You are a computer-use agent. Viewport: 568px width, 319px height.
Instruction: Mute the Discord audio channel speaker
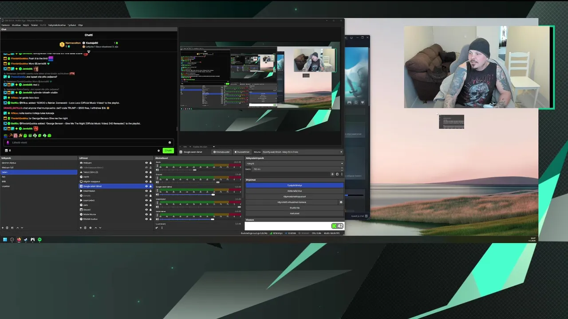tap(157, 182)
